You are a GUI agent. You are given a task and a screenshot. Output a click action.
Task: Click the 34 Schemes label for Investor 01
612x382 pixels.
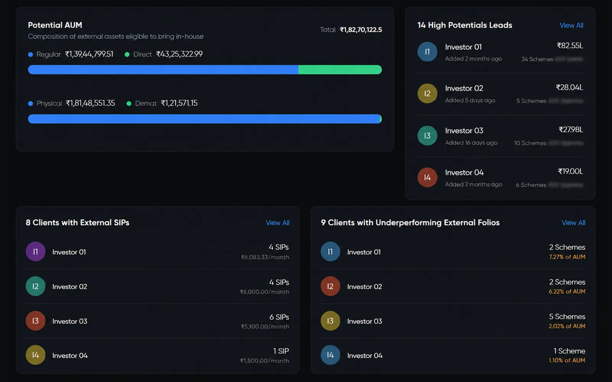(x=537, y=59)
